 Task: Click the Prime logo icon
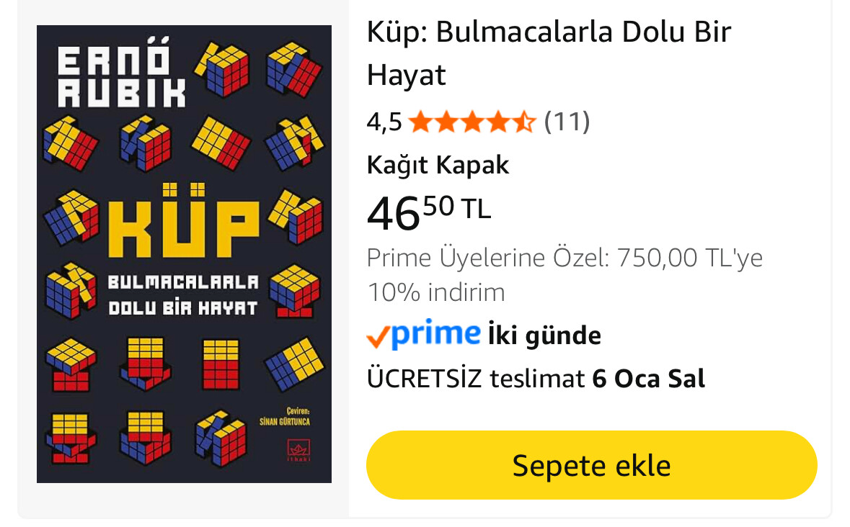(436, 333)
